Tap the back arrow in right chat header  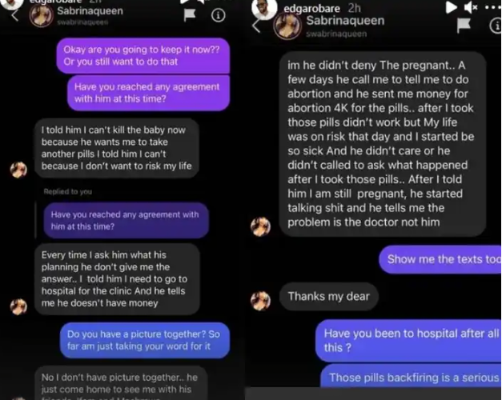pyautogui.click(x=255, y=26)
